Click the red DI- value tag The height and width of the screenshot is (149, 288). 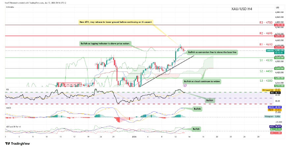(276, 133)
